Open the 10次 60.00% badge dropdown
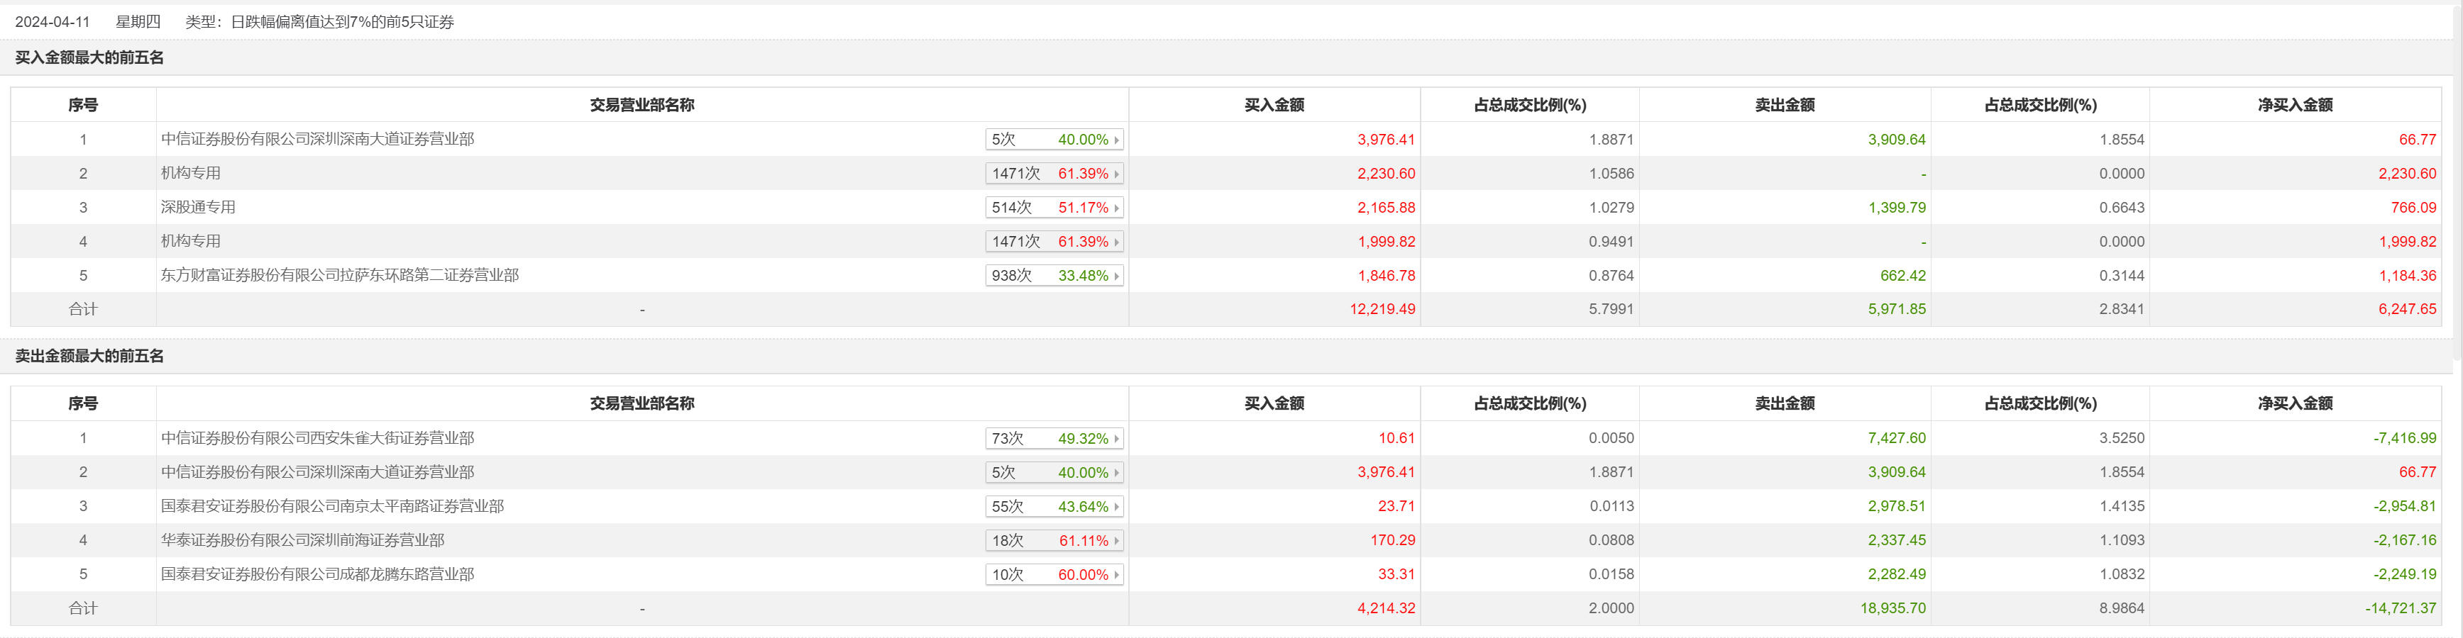The image size is (2463, 638). 1115,575
